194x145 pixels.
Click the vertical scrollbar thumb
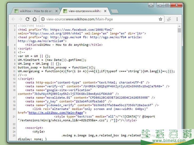[179, 30]
